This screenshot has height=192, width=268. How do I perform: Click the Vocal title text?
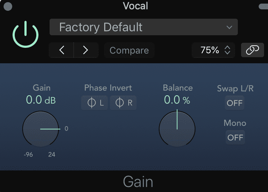tap(135, 6)
